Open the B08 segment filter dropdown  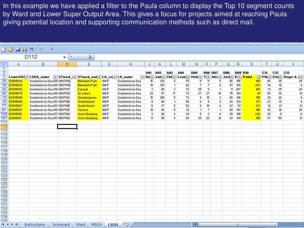click(x=232, y=77)
